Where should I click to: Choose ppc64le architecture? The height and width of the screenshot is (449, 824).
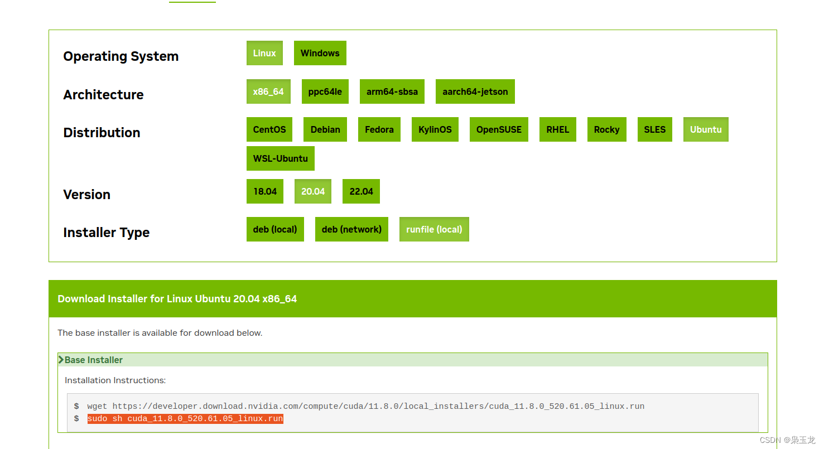point(325,91)
